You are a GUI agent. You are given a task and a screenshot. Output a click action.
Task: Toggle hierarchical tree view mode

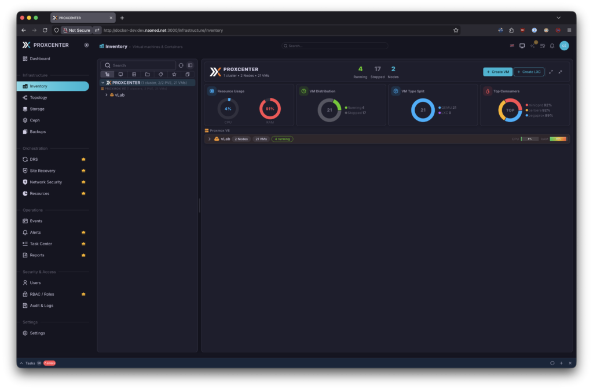click(x=107, y=75)
